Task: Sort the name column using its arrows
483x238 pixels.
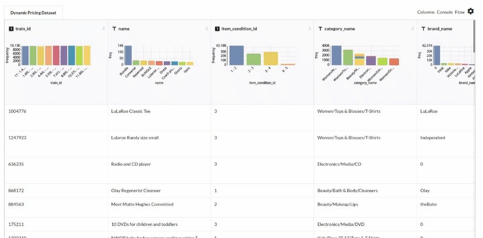Action: [x=206, y=29]
